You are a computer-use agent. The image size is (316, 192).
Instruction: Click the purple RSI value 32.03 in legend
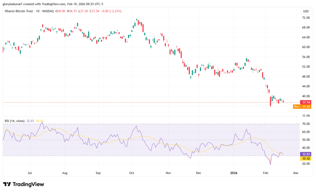[30, 121]
